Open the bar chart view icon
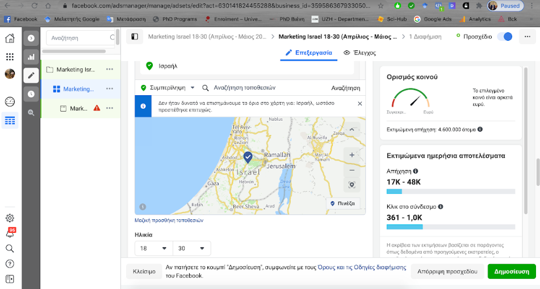This screenshot has height=289, width=540. (x=31, y=57)
